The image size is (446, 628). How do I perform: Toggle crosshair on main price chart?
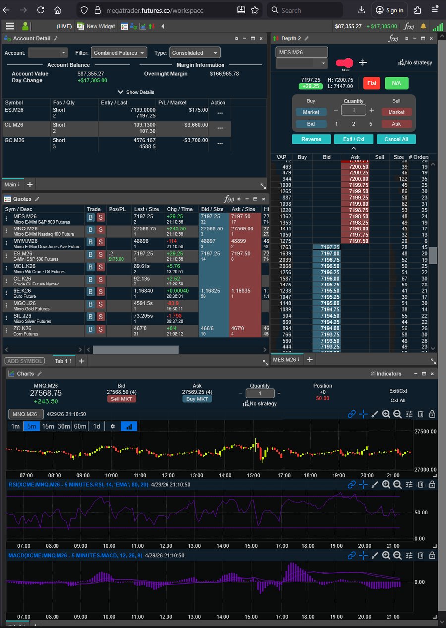pyautogui.click(x=363, y=414)
